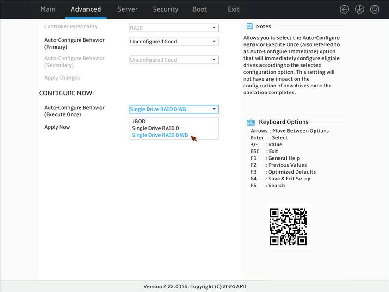Choose JBOD from the list
The height and width of the screenshot is (292, 389).
point(139,121)
